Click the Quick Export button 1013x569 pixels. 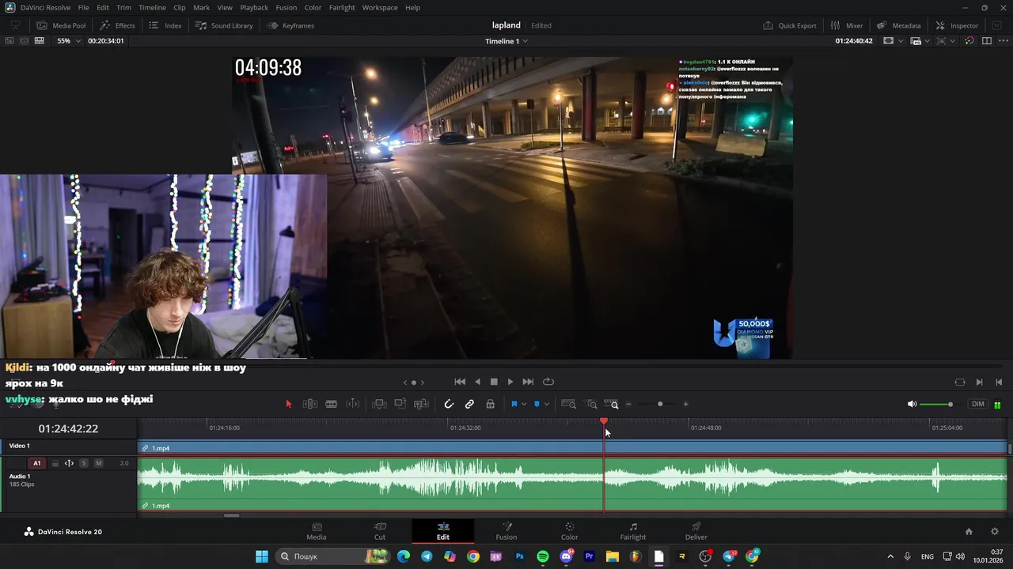pos(790,25)
